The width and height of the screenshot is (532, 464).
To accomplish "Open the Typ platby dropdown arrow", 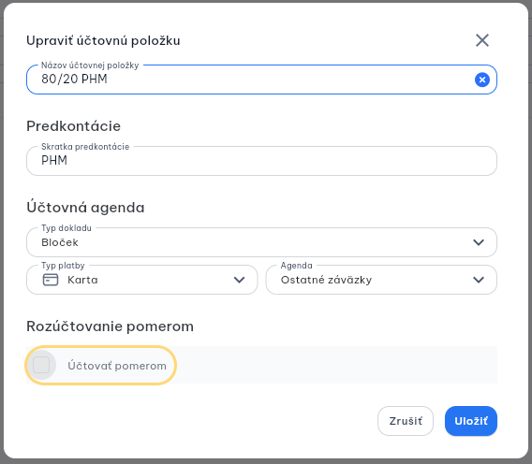I will click(239, 280).
